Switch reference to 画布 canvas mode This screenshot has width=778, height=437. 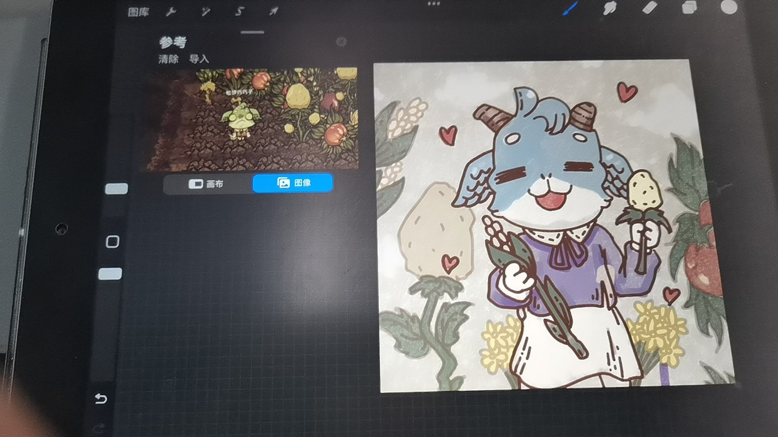point(207,184)
